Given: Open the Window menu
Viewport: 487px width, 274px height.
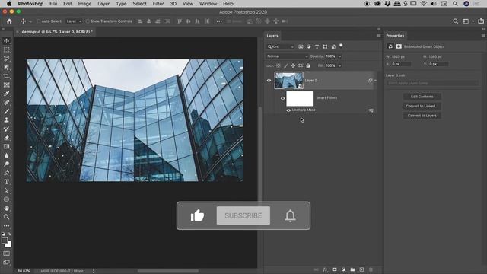Looking at the screenshot, I should [208, 4].
